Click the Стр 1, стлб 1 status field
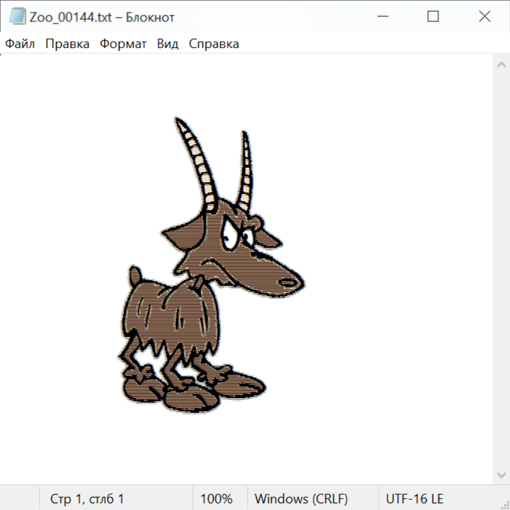This screenshot has height=510, width=510. tap(87, 499)
